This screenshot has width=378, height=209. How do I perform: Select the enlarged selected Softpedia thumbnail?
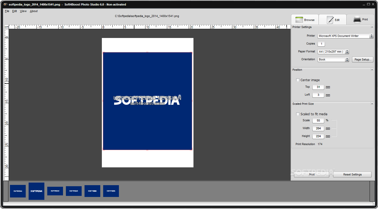[x=36, y=191]
